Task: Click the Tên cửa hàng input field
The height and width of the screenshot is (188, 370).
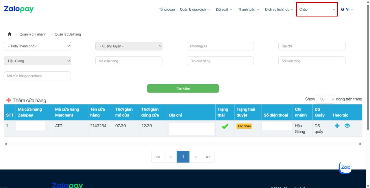Action: (220, 61)
